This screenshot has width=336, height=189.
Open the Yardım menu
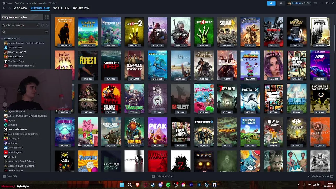click(52, 3)
